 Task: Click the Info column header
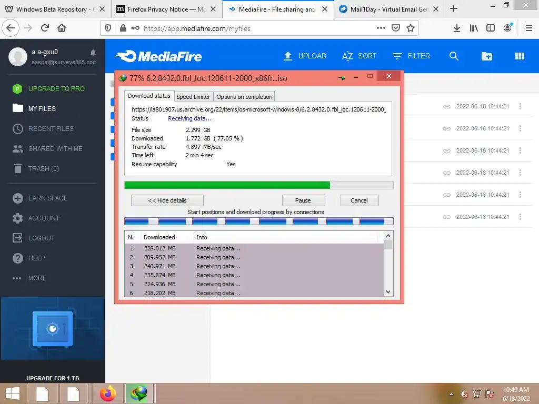pos(285,237)
